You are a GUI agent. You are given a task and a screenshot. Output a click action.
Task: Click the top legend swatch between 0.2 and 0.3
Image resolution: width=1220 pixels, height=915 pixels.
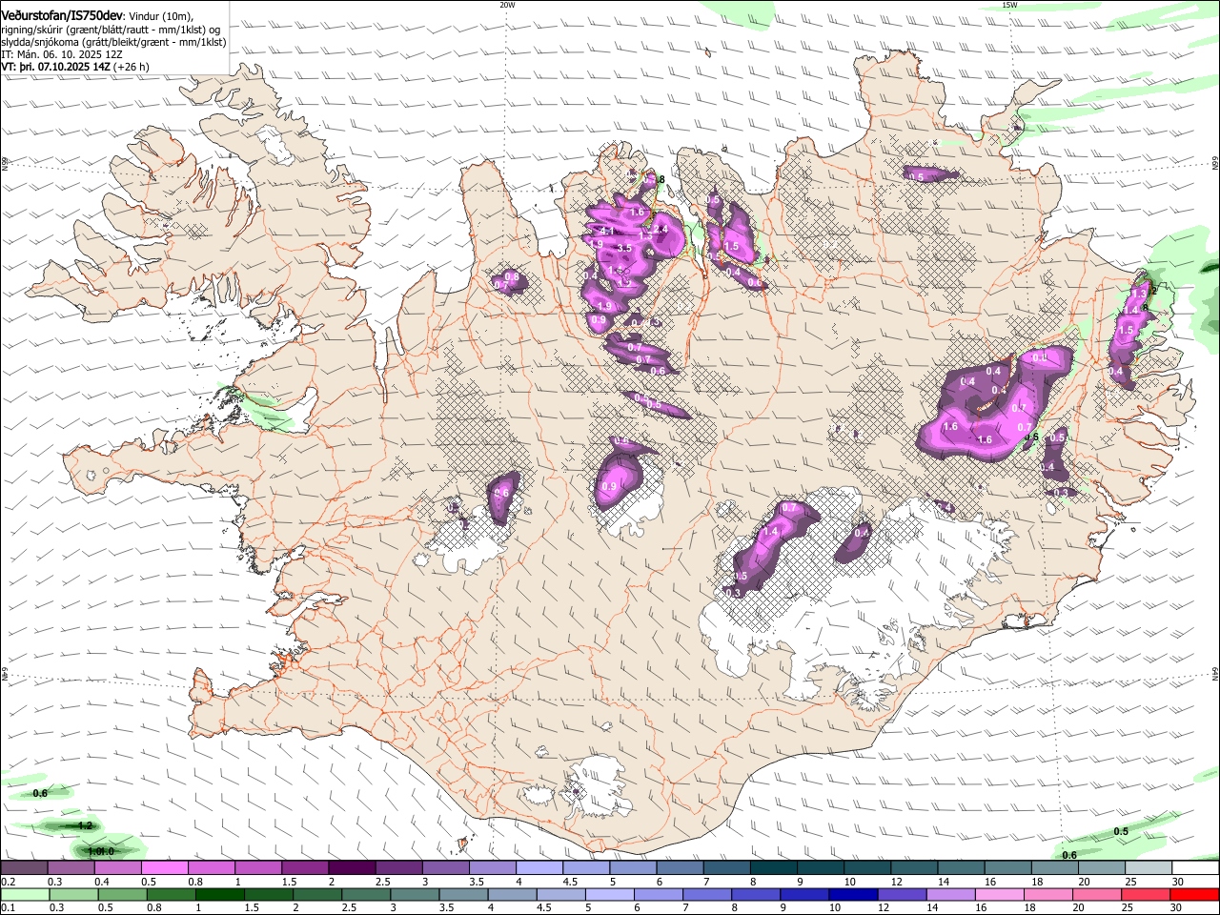pos(24,867)
